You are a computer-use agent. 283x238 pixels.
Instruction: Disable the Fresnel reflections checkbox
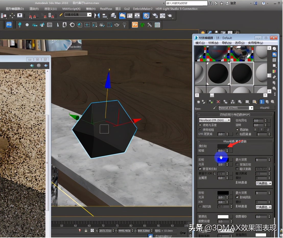pyautogui.click(x=200, y=169)
